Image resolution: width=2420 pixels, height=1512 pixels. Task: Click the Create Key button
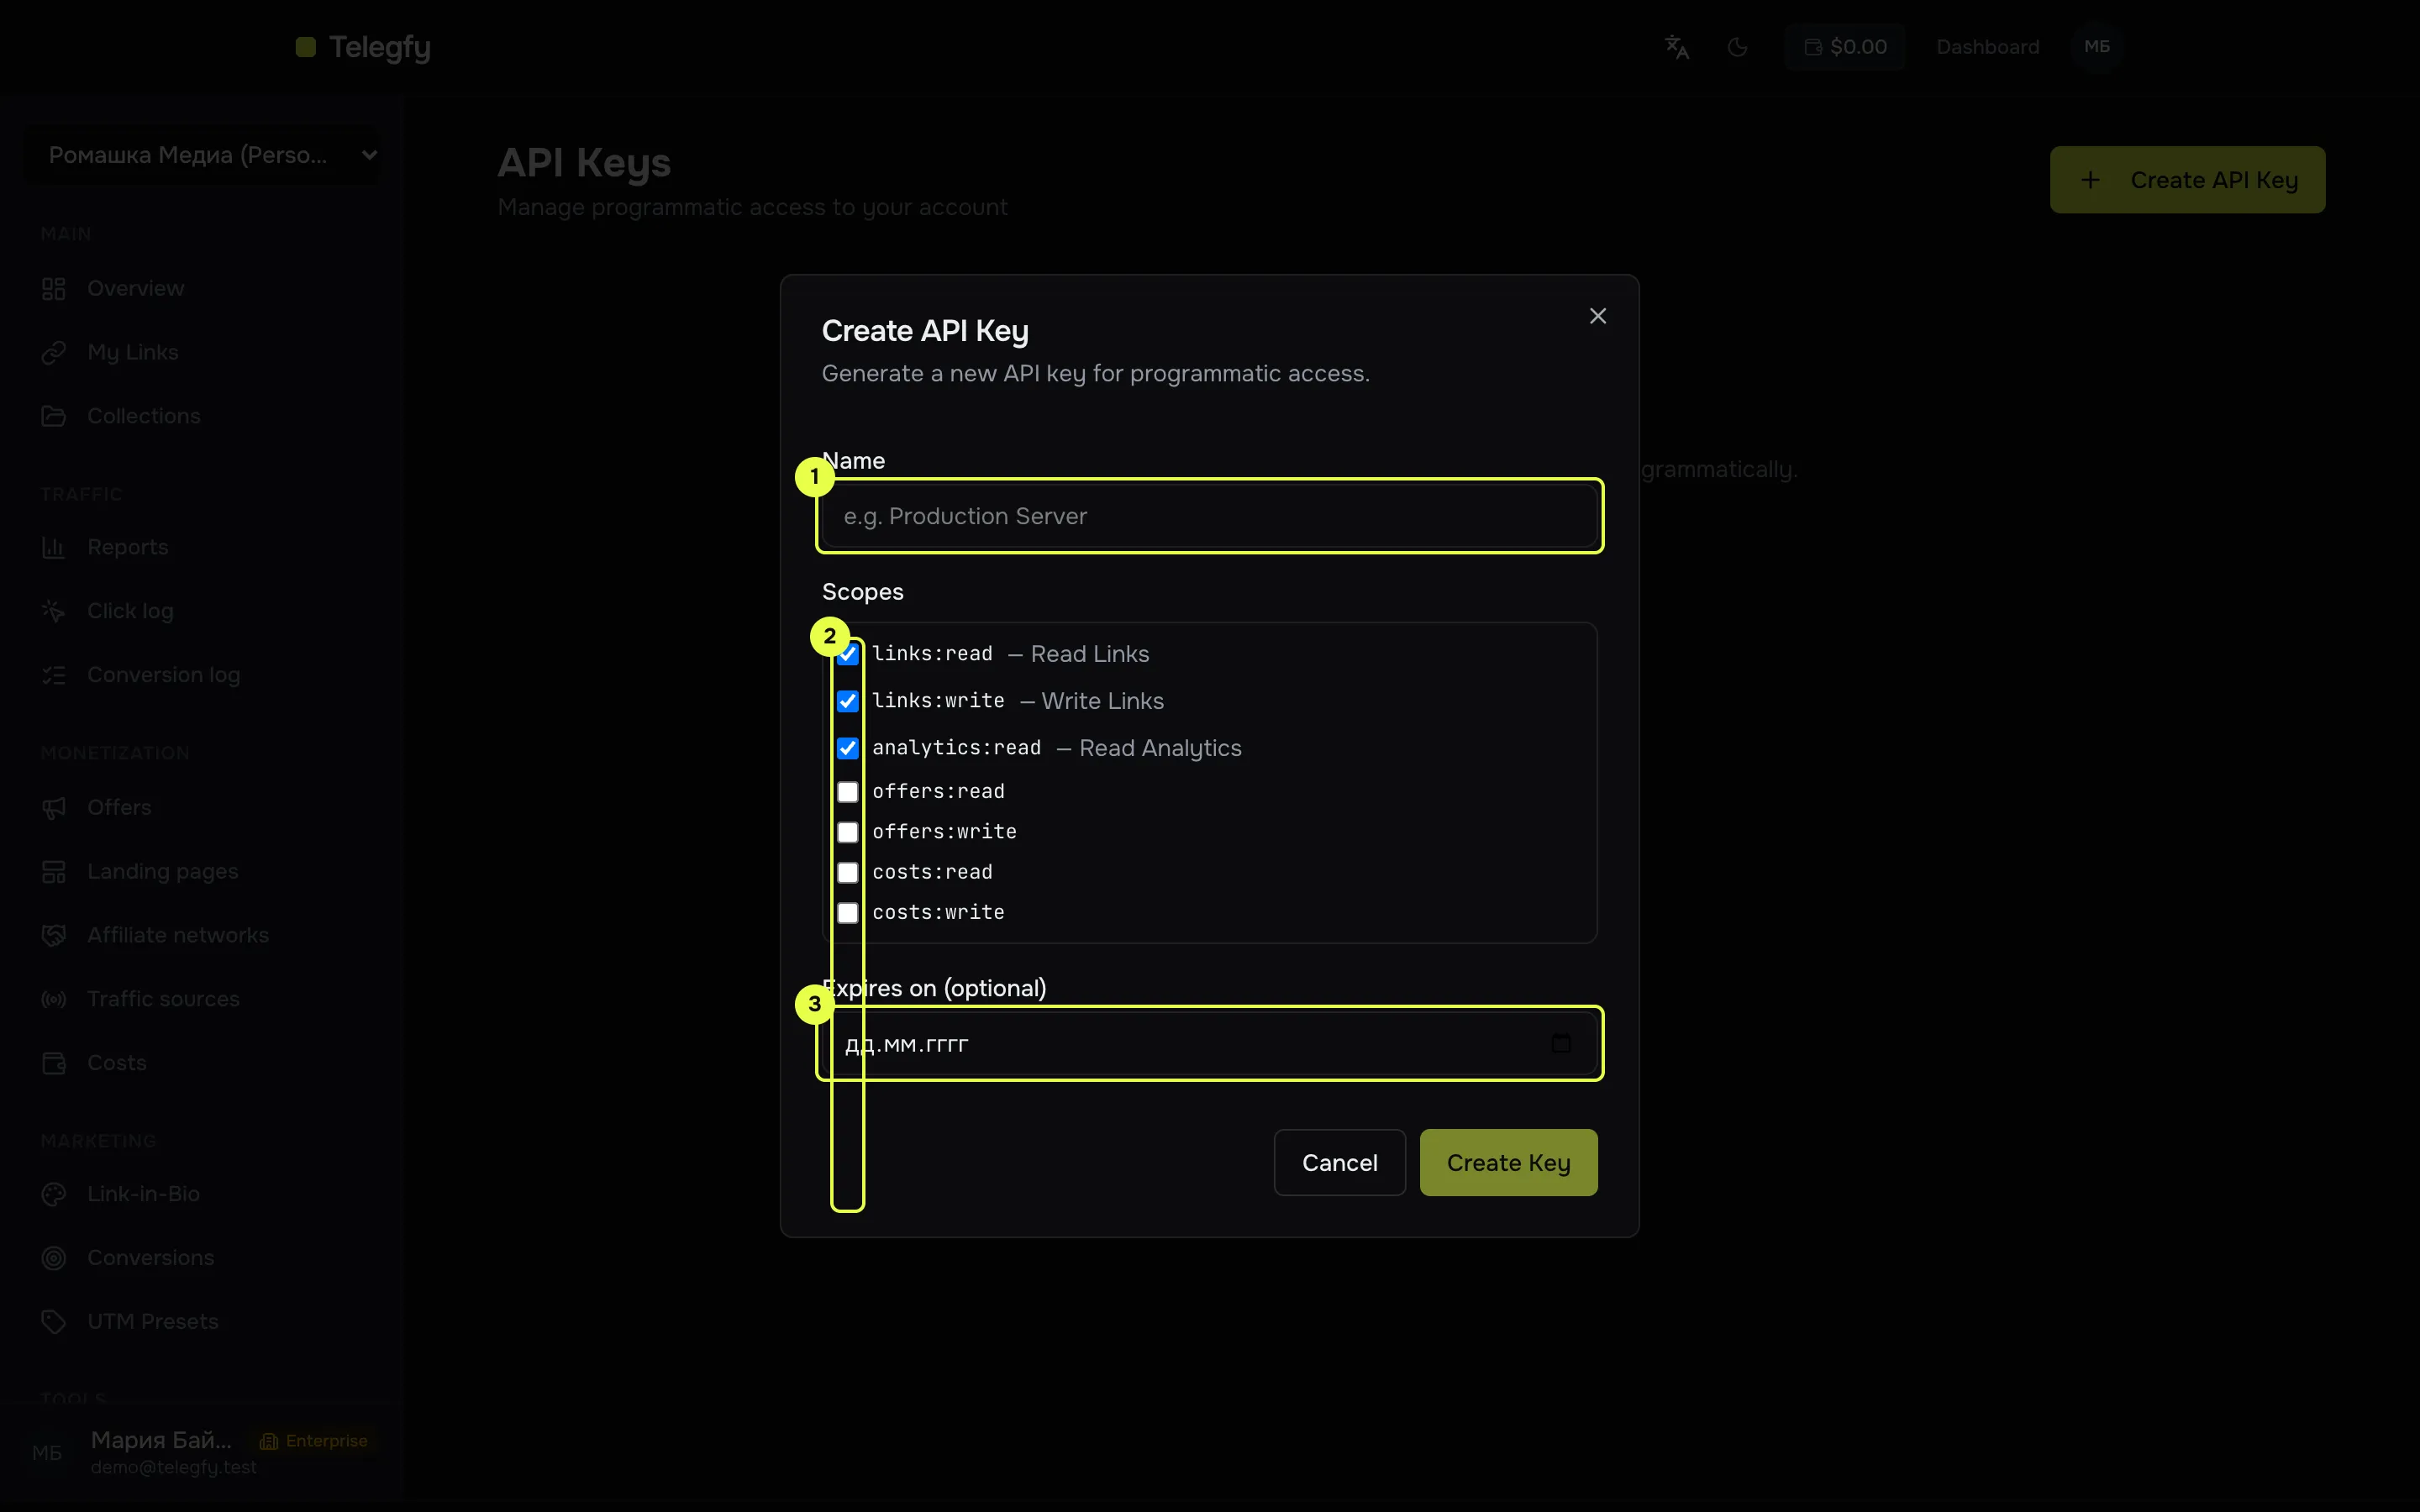click(x=1508, y=1162)
